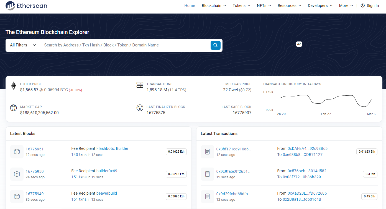Click the Latest Transactions heading

(219, 134)
